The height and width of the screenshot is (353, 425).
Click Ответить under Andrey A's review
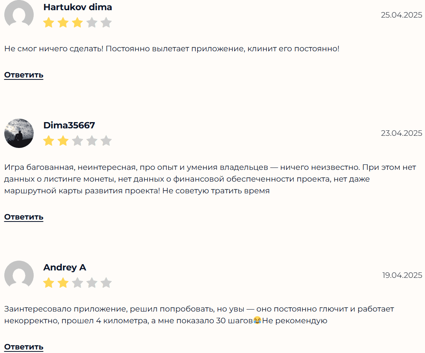(x=24, y=347)
